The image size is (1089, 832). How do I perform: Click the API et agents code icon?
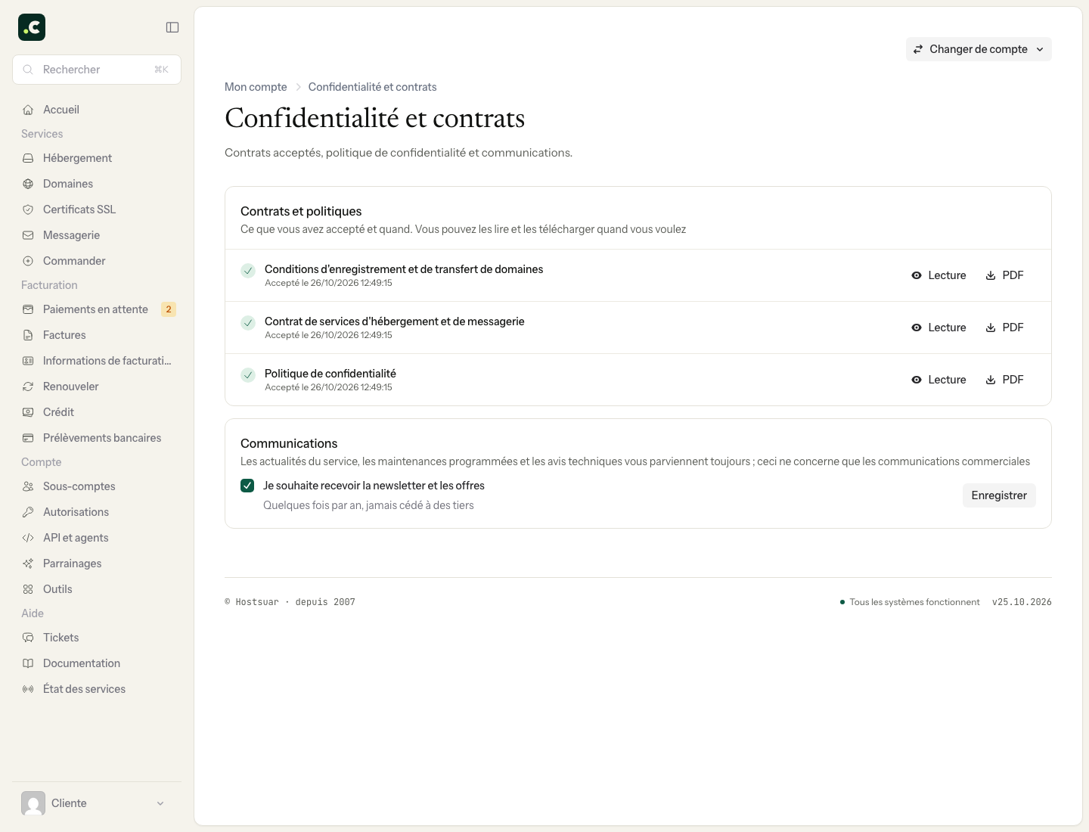[x=28, y=538]
